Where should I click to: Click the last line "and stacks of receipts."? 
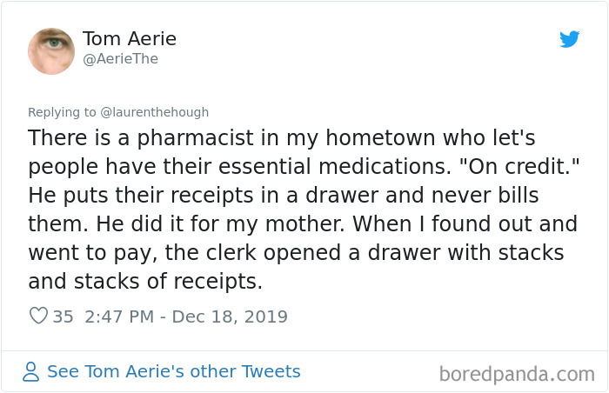(145, 281)
